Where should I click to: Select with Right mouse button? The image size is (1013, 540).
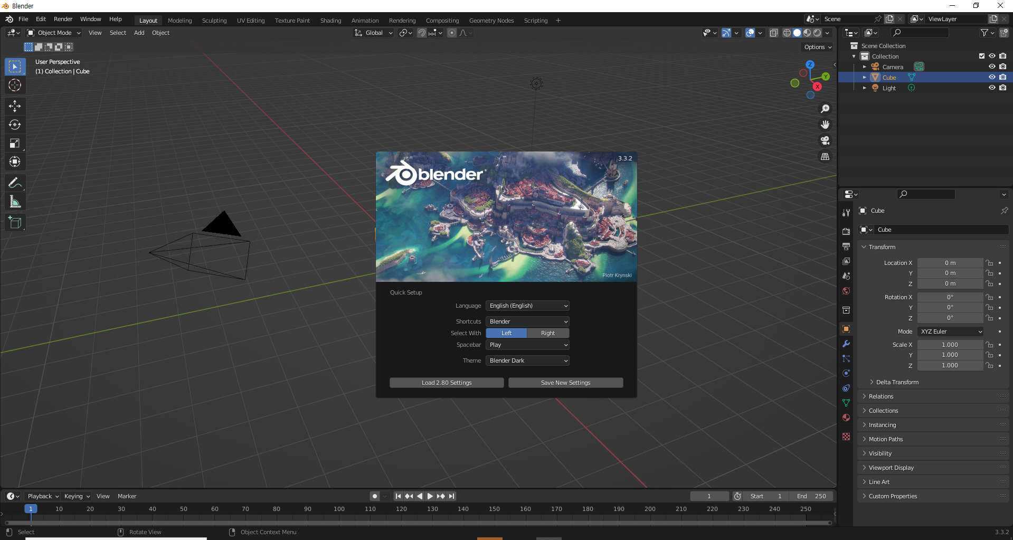[548, 333]
